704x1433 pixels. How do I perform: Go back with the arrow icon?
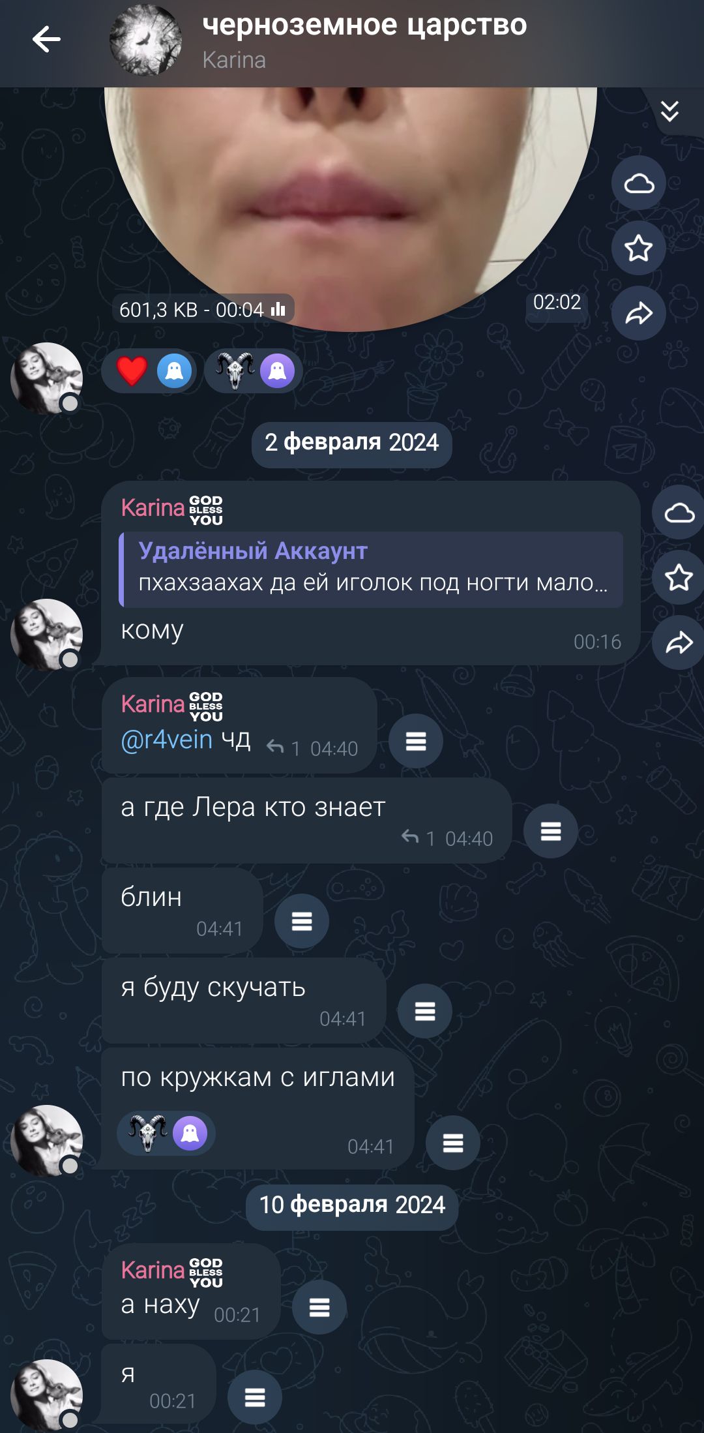coord(46,40)
